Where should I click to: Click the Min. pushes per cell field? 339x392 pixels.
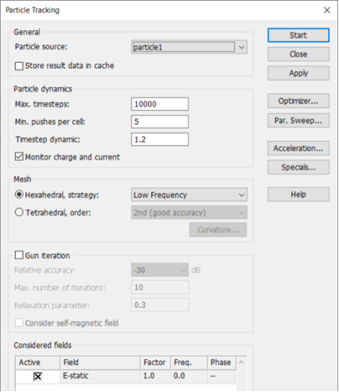pos(160,122)
